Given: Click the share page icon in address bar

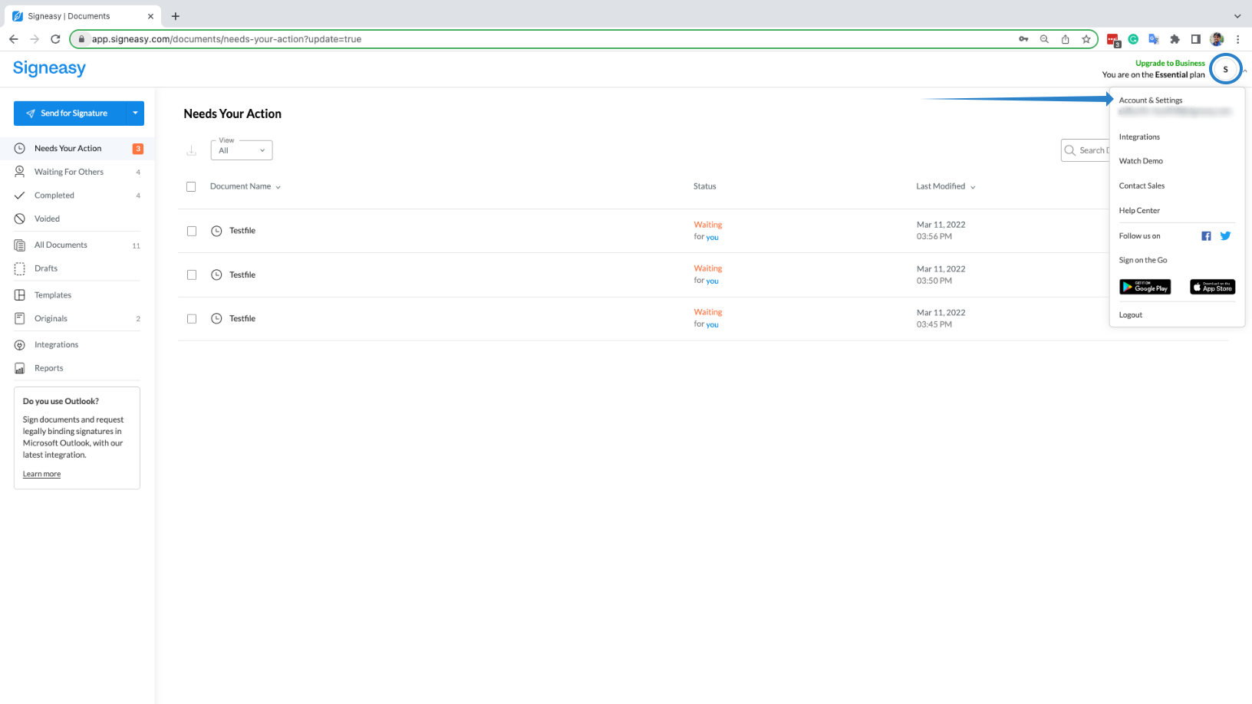Looking at the screenshot, I should pos(1065,39).
